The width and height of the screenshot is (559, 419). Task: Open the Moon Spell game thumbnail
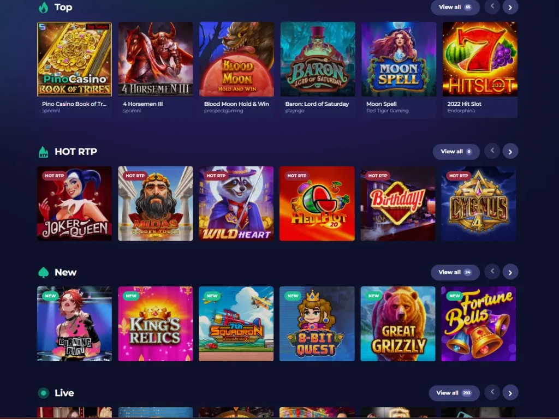[399, 59]
